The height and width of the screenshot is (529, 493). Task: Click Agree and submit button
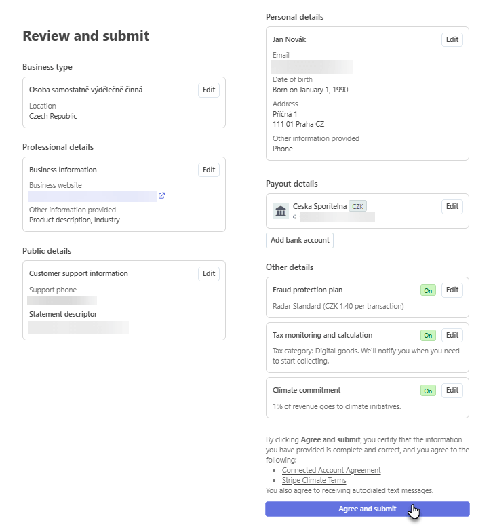(x=367, y=509)
